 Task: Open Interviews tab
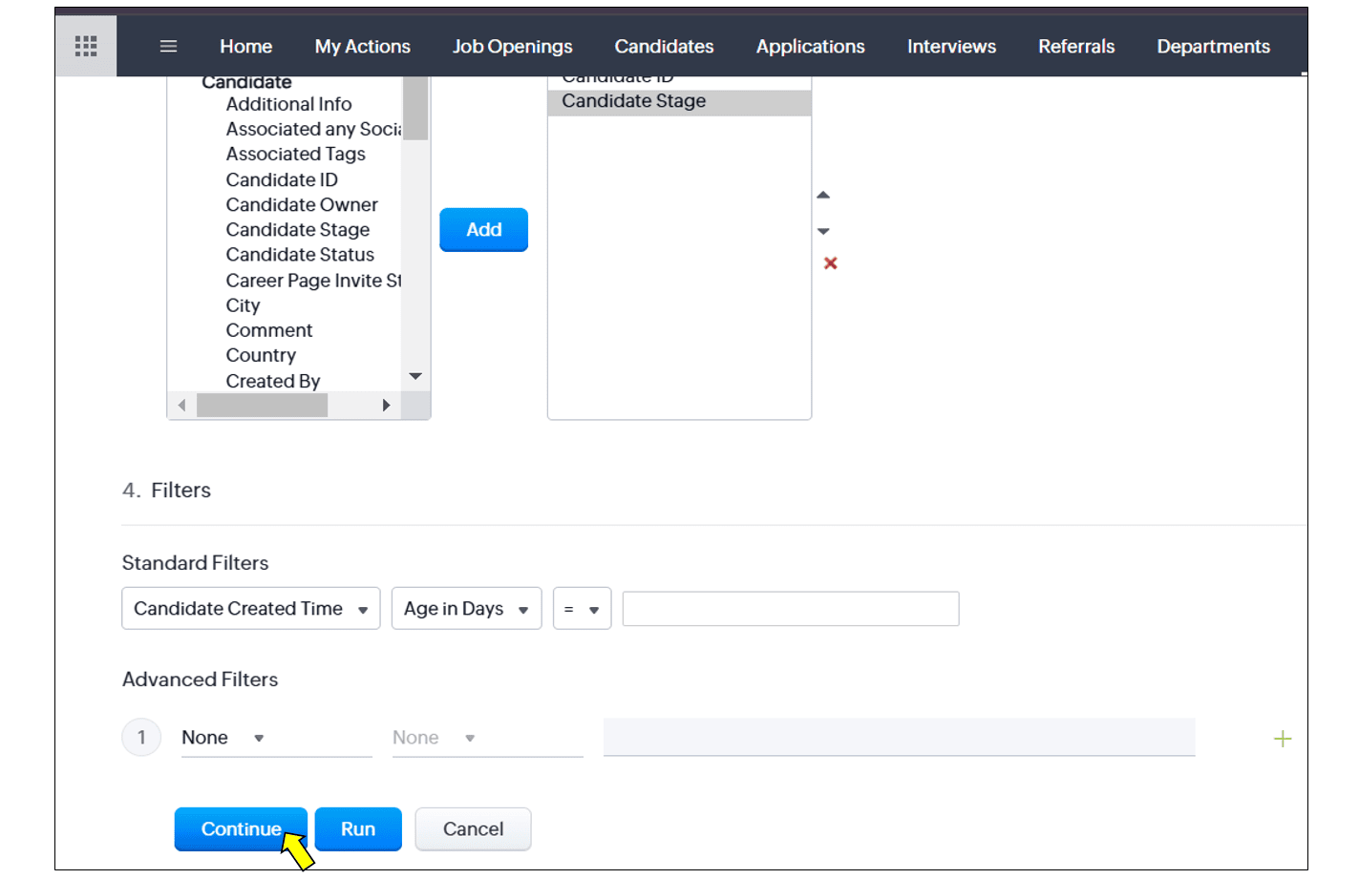[x=951, y=46]
